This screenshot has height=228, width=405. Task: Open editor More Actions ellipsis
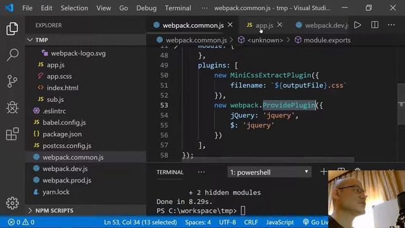[x=391, y=25]
